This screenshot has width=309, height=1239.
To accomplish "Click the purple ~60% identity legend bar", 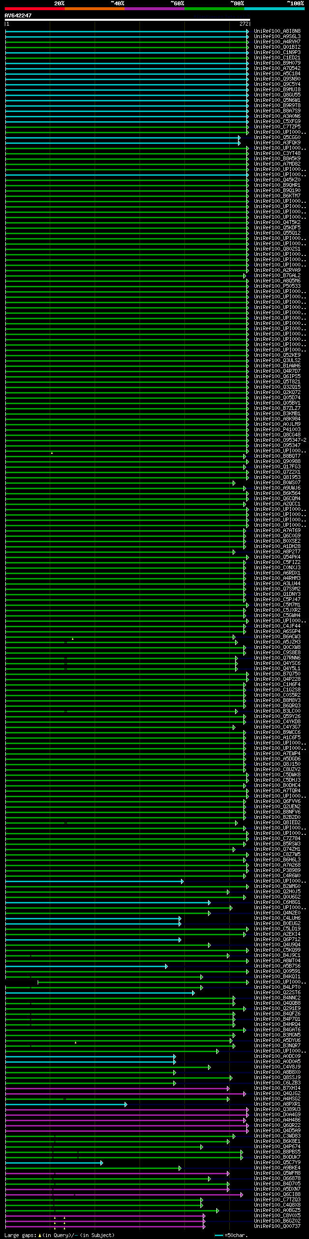I will [x=154, y=9].
